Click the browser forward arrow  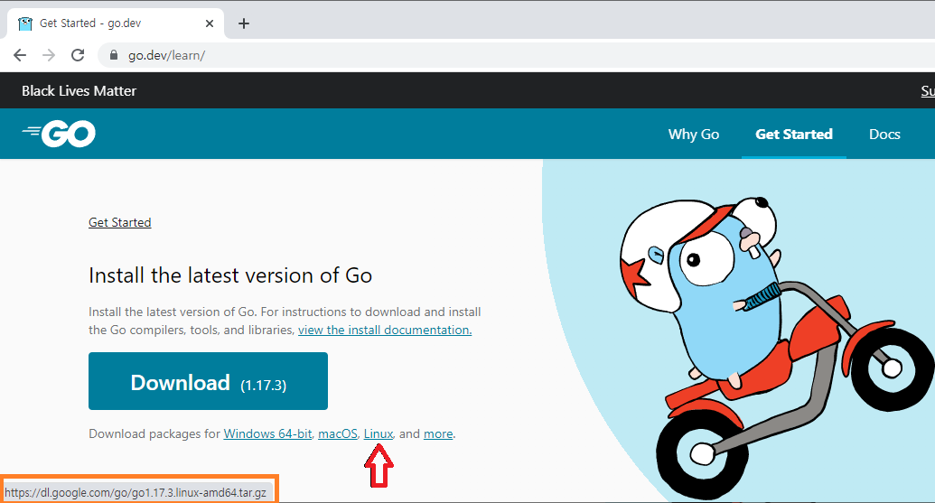(x=49, y=55)
